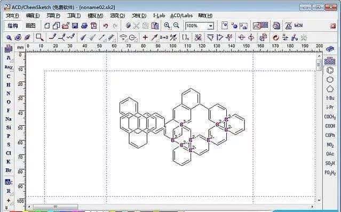Cut selection with the scissors icon
The image size is (341, 212).
click(x=137, y=26)
